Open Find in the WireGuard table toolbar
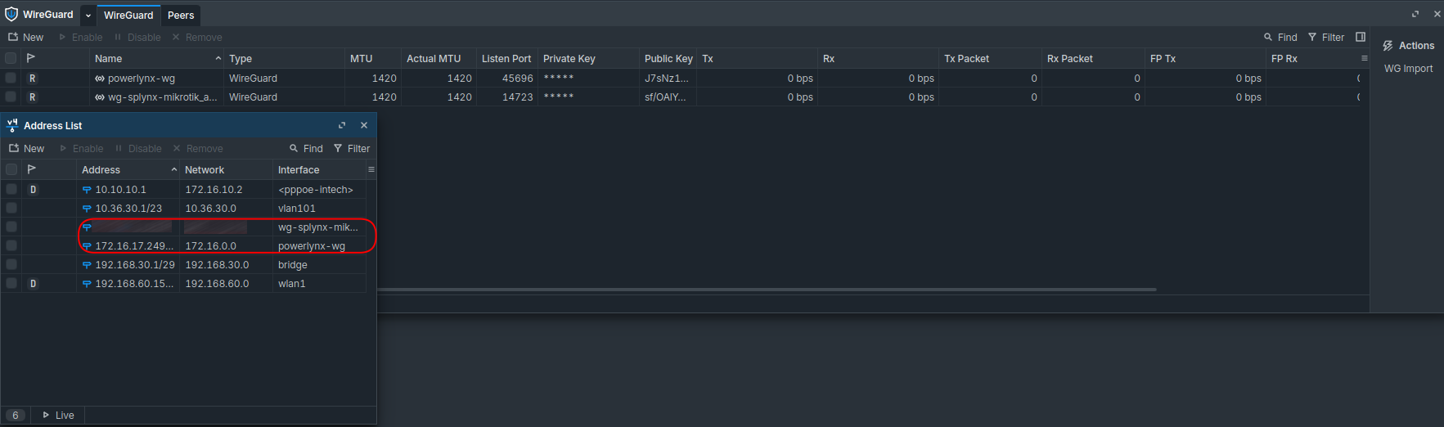This screenshot has width=1444, height=427. click(1280, 38)
